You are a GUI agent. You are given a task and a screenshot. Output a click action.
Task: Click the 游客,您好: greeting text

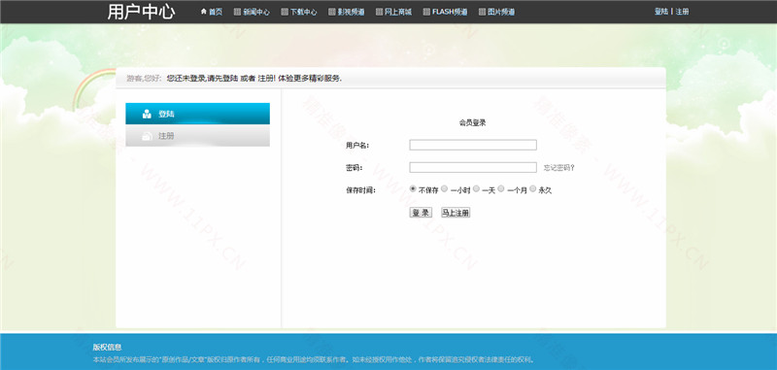point(144,79)
